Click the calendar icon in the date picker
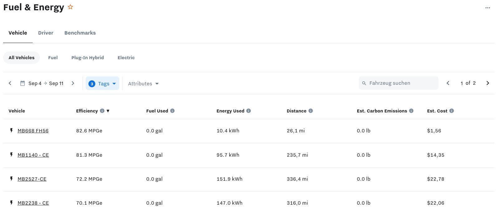 point(22,83)
